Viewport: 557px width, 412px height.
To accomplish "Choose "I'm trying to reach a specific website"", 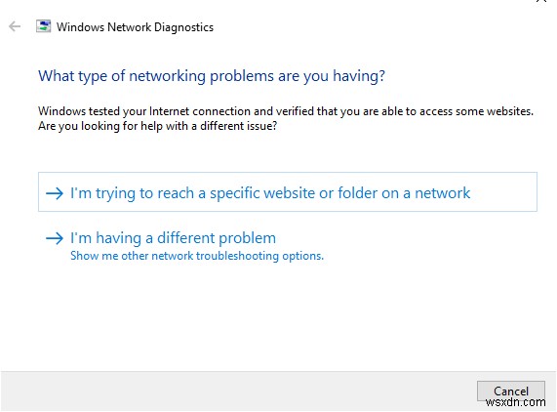I will coord(270,193).
